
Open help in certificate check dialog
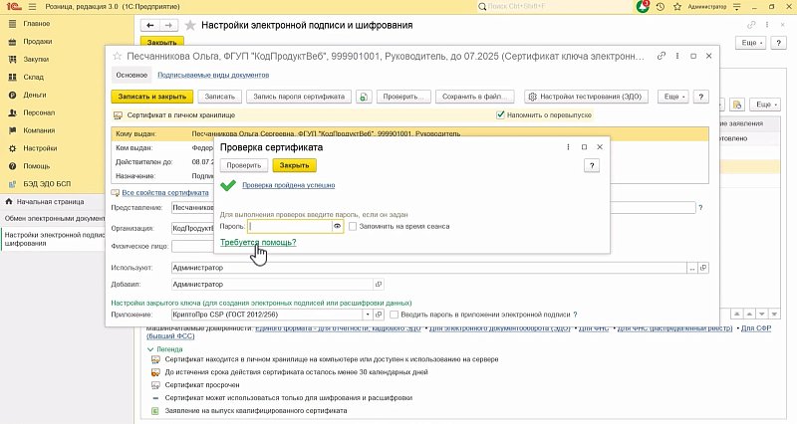[592, 165]
